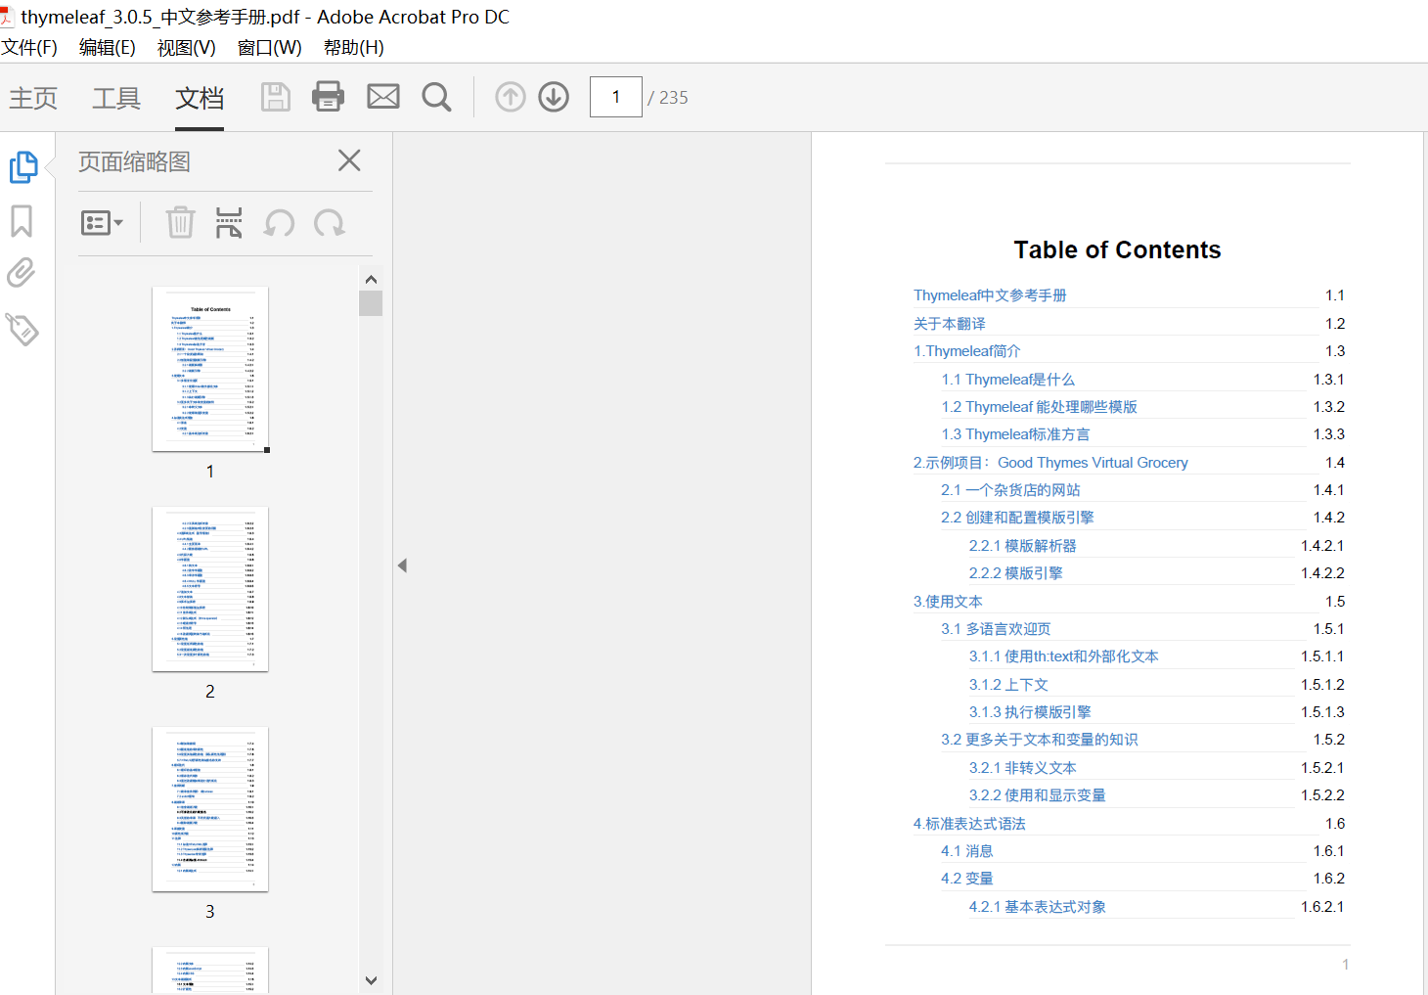This screenshot has height=995, width=1428.
Task: Open link 1.Thymeleaf简介
Action: click(x=967, y=351)
